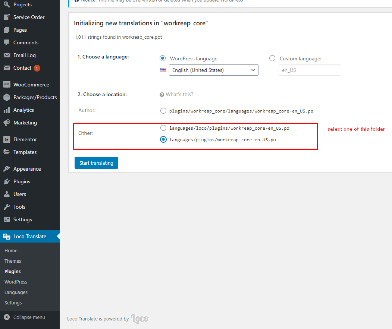Open Email Log in the sidebar
The image size is (392, 329).
(25, 56)
